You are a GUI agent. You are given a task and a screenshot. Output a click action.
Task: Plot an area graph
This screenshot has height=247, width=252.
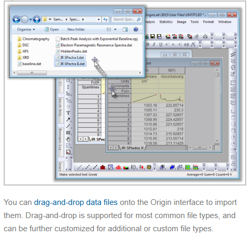126,167
